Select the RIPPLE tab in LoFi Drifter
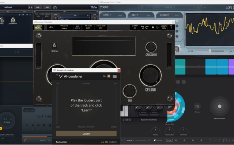The height and width of the screenshot is (145, 234). pos(107,15)
